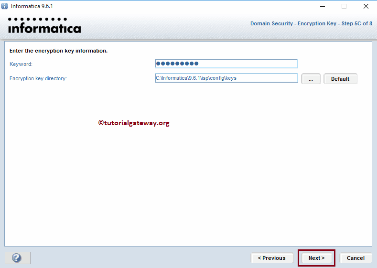Open the directory browse (...) button

pos(311,79)
